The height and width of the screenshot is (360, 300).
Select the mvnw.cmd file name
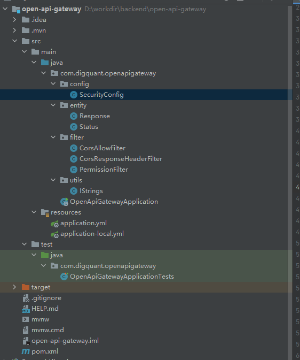(x=48, y=330)
